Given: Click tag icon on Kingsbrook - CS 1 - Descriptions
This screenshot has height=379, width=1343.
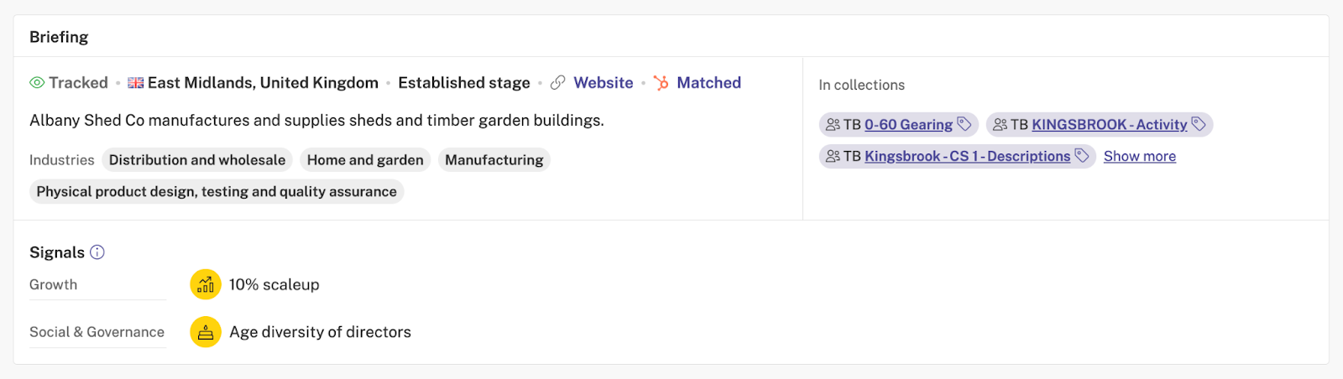Looking at the screenshot, I should coord(1082,156).
